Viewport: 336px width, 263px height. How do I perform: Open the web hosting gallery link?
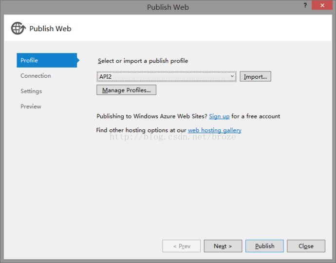click(x=214, y=130)
